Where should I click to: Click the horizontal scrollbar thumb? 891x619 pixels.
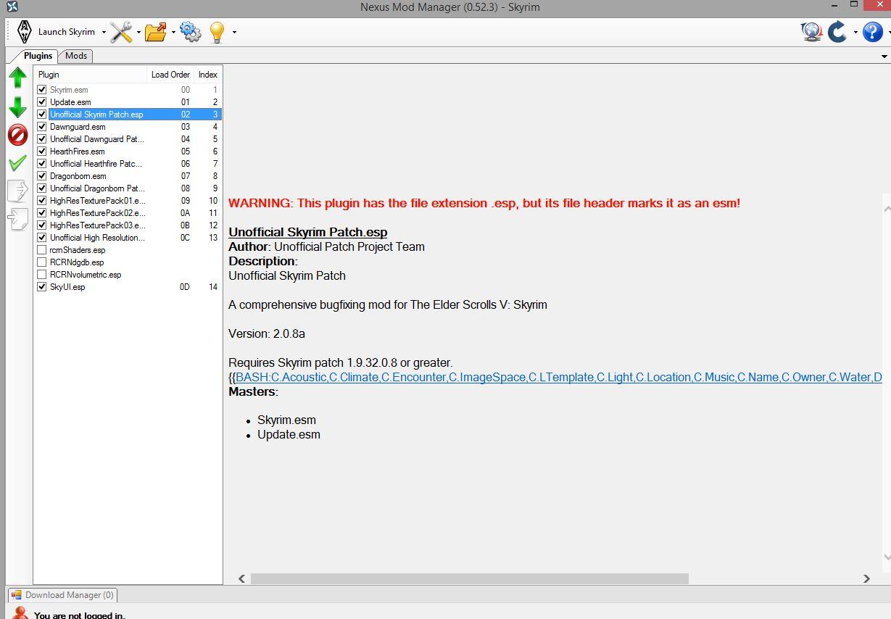click(470, 578)
